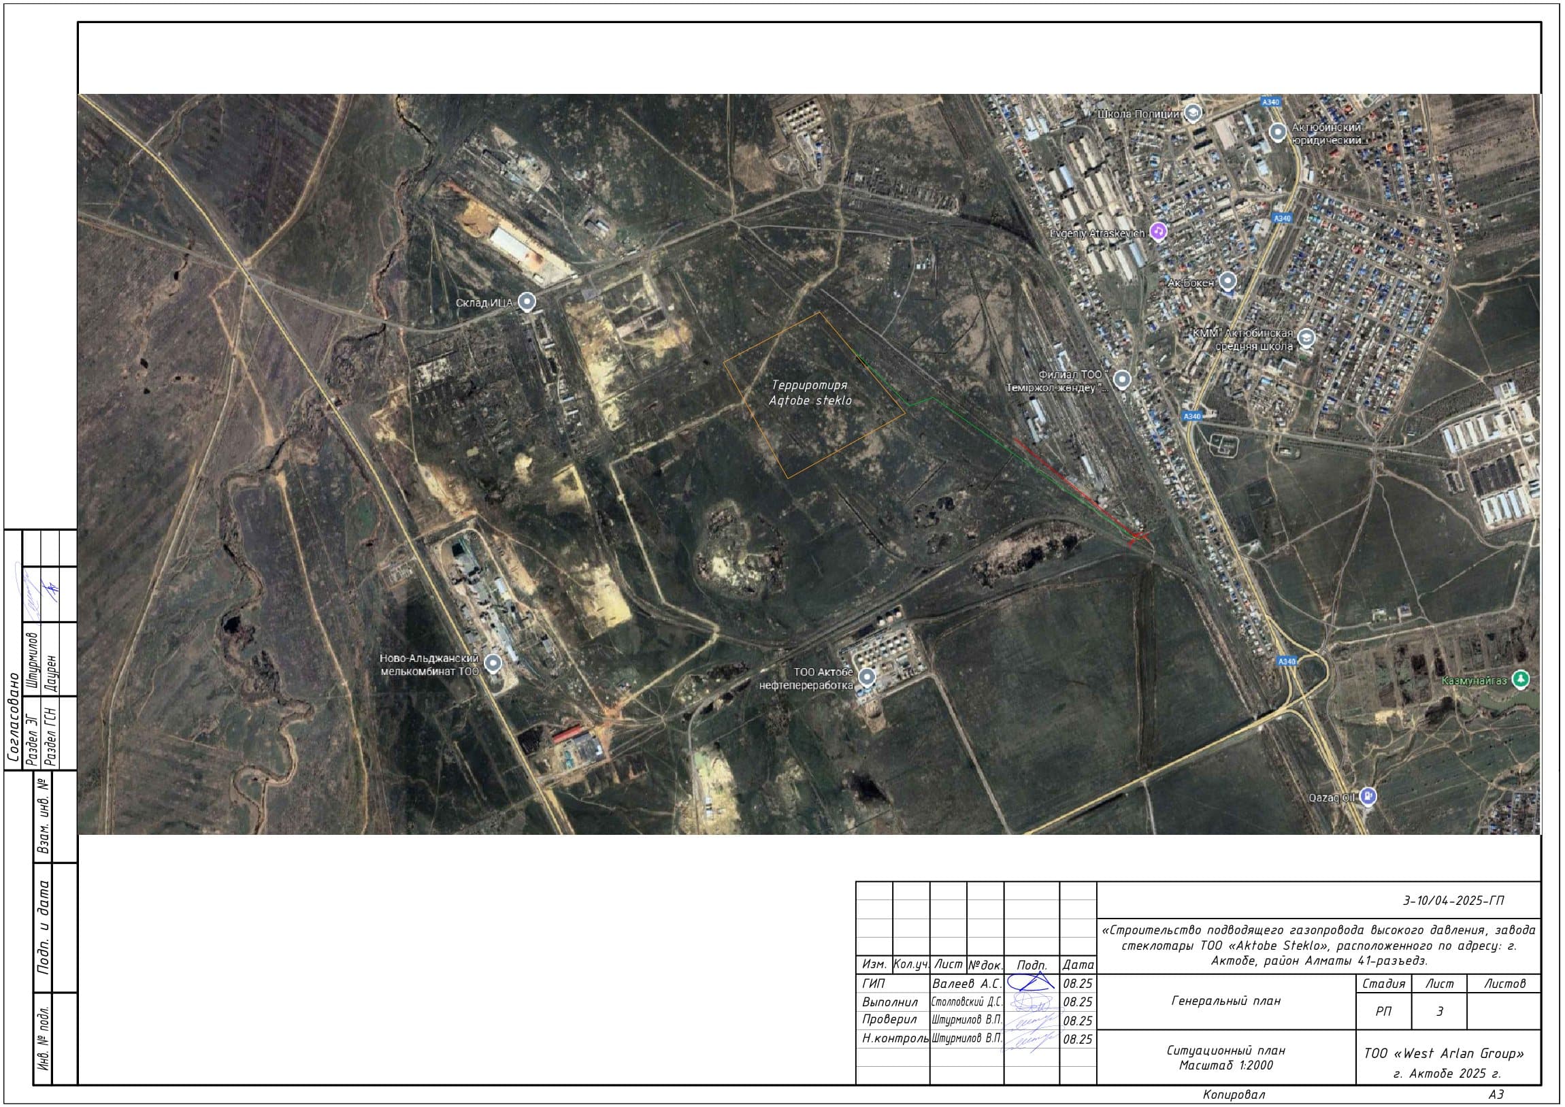Click the Школа Полиции map pin icon
Viewport: 1565px width, 1107px height.
point(1192,112)
